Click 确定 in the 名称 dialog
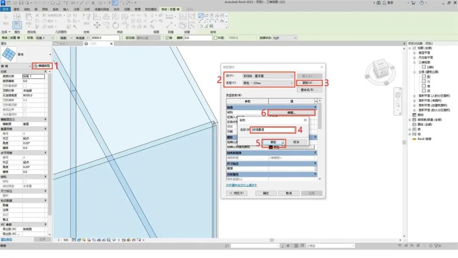This screenshot has width=458, height=258. (273, 142)
